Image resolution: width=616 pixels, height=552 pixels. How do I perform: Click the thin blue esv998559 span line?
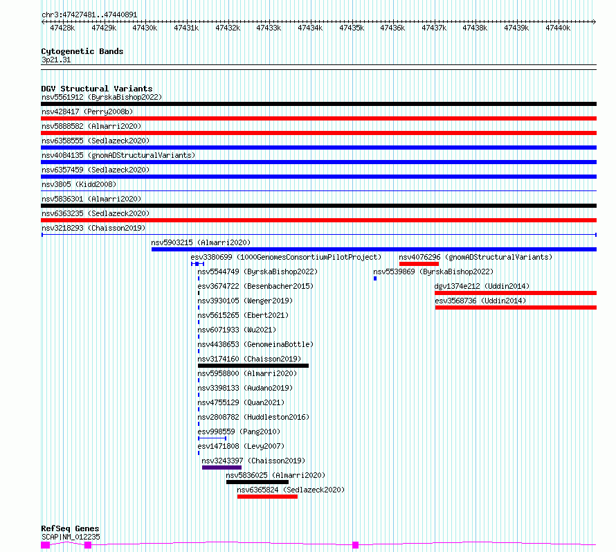pyautogui.click(x=212, y=438)
